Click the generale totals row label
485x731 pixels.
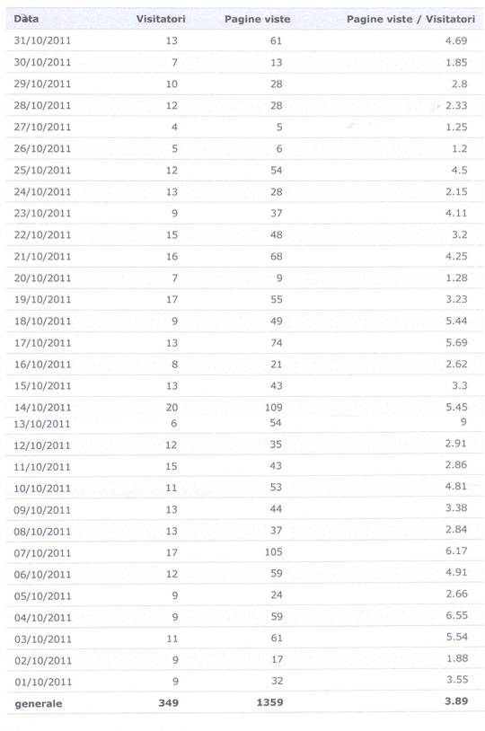(39, 704)
